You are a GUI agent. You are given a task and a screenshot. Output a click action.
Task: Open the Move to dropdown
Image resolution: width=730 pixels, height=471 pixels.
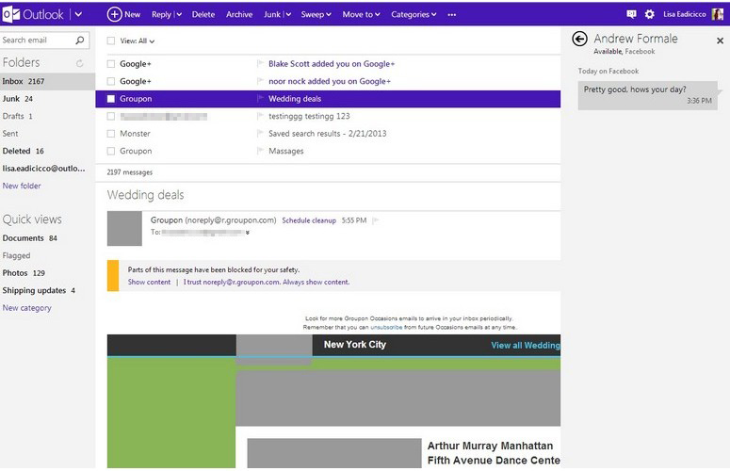361,14
